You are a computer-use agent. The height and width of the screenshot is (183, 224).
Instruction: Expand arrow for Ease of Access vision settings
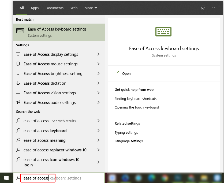(x=98, y=93)
